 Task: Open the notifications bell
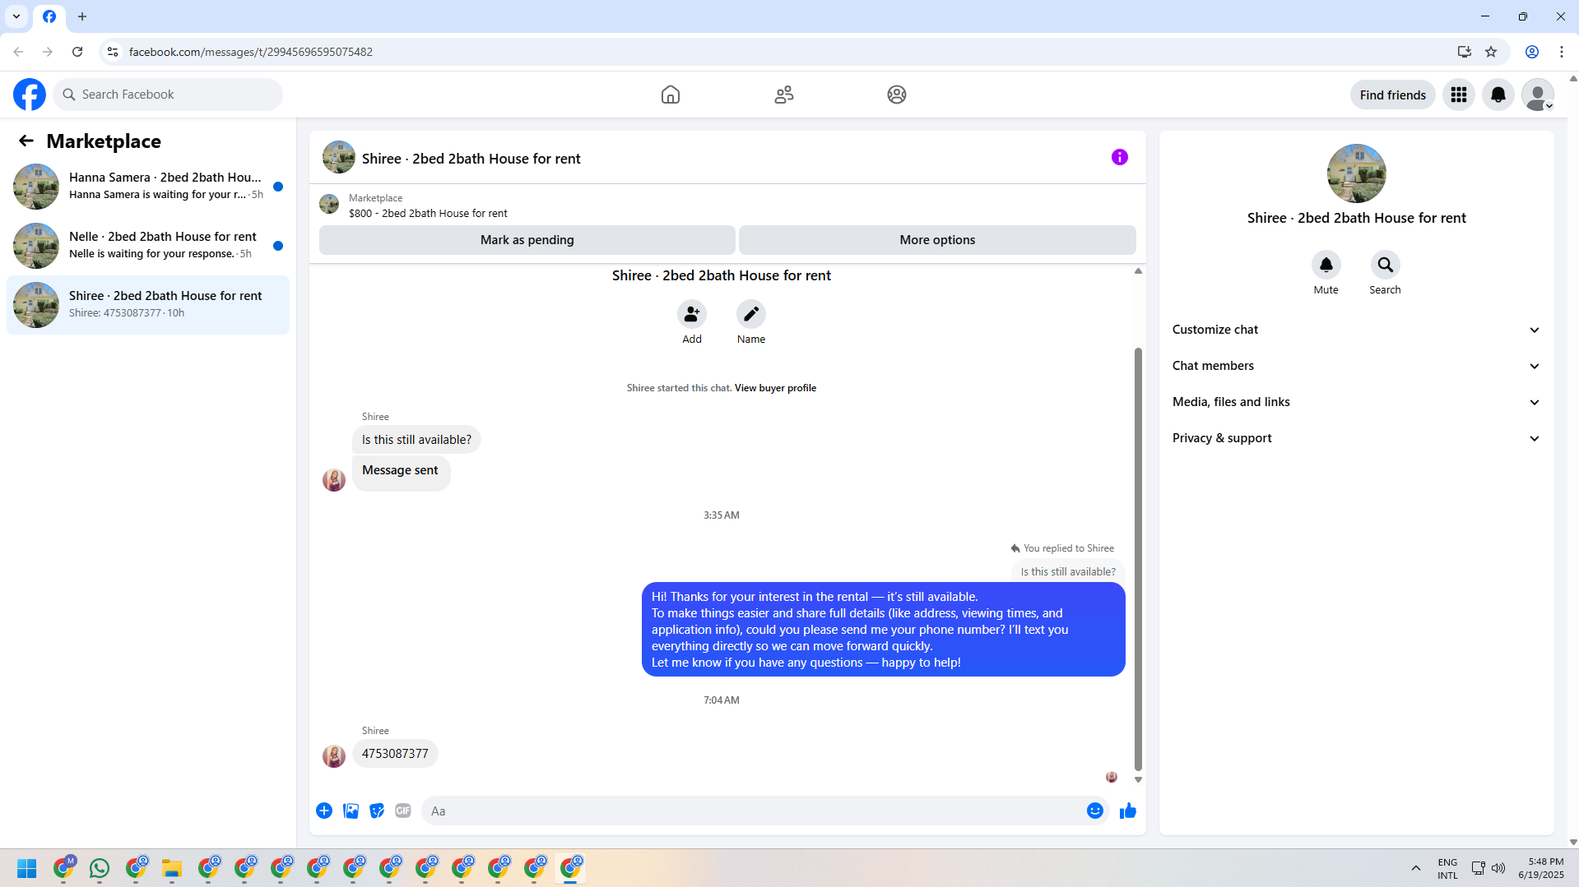click(x=1498, y=95)
